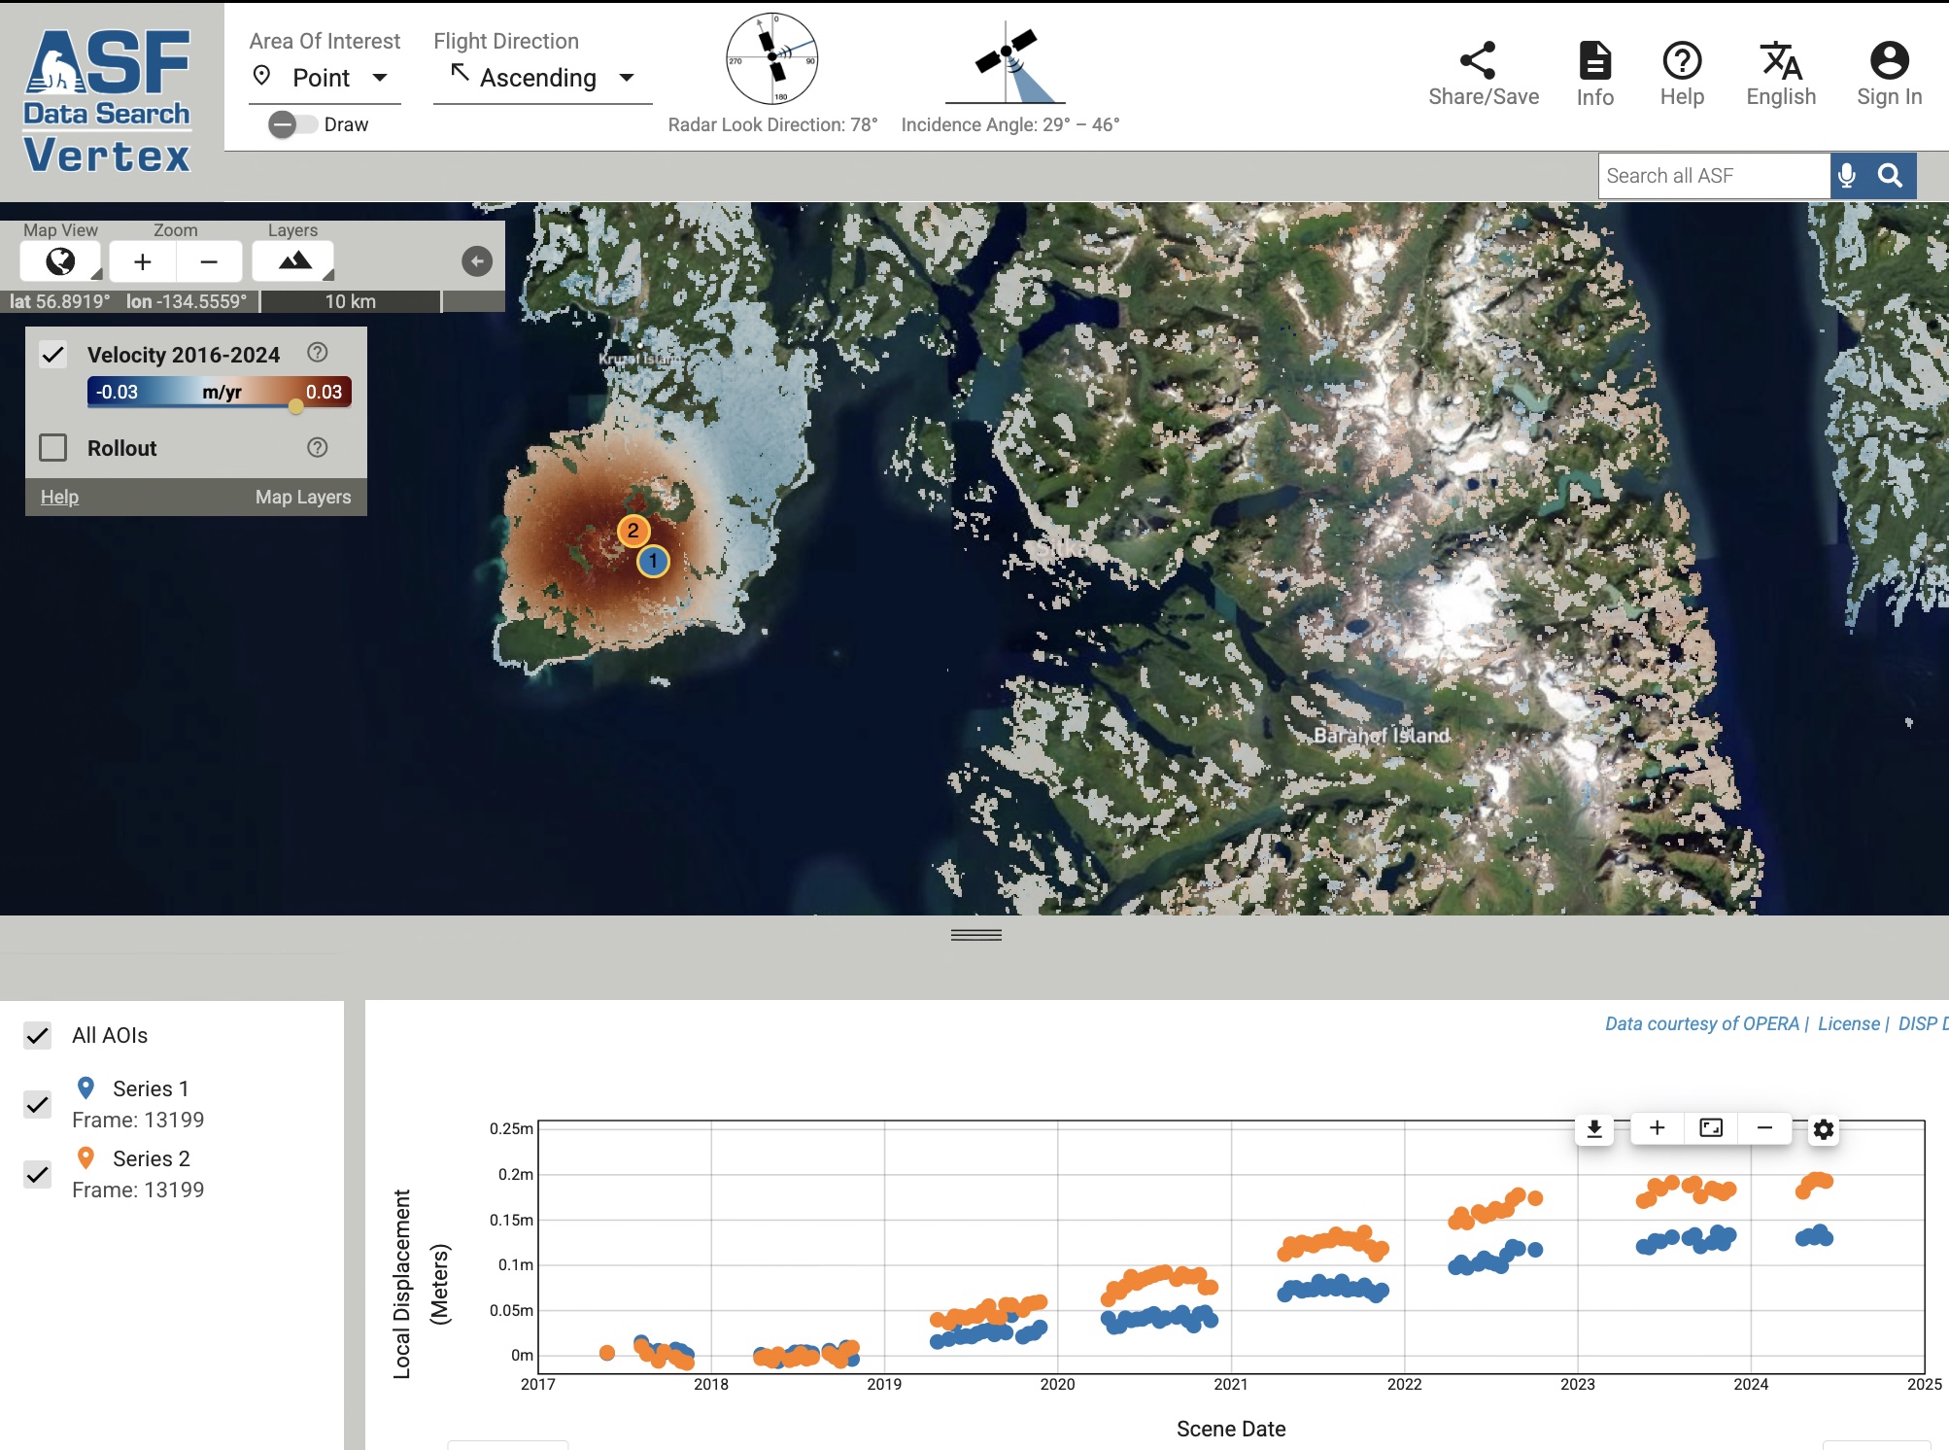The height and width of the screenshot is (1450, 1949).
Task: Collapse map controls with arrow icon
Action: click(x=477, y=261)
